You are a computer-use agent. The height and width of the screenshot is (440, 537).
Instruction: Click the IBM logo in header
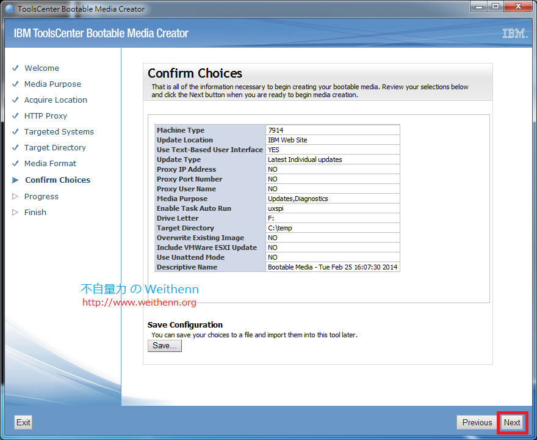pyautogui.click(x=515, y=33)
